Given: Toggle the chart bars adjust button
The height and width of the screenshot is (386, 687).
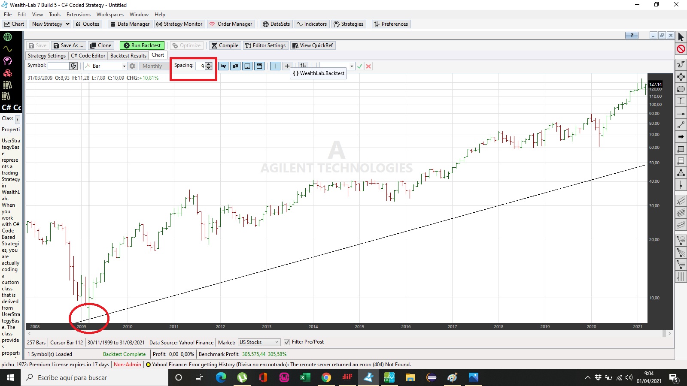Looking at the screenshot, I should point(303,65).
